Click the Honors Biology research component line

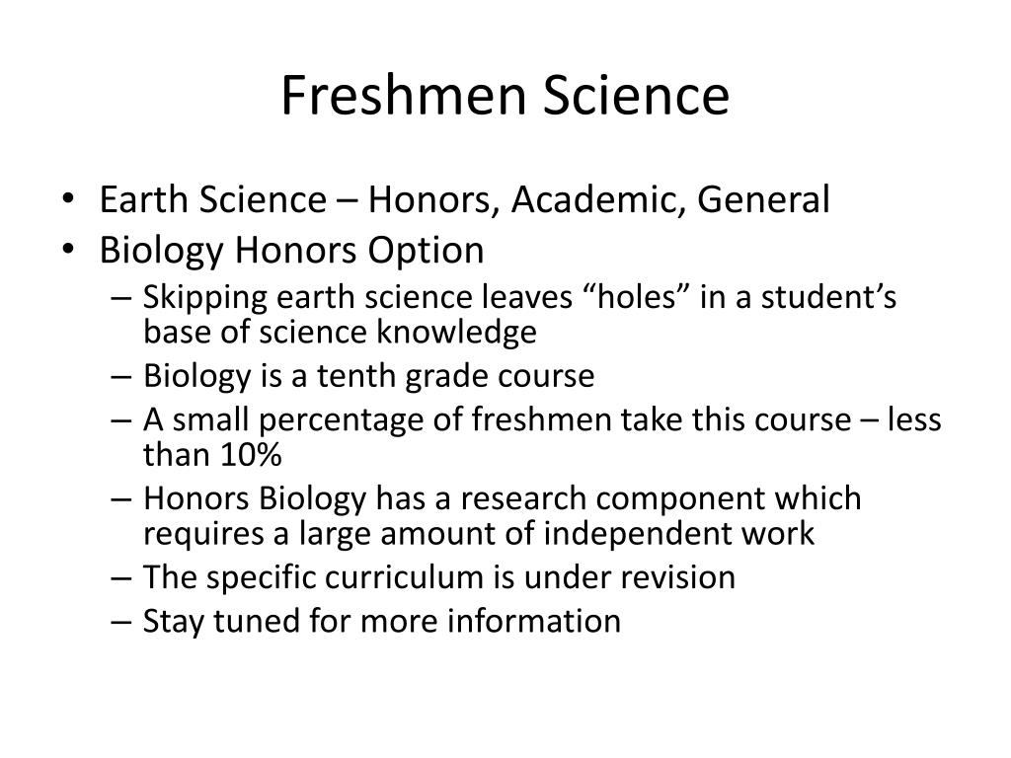(502, 498)
